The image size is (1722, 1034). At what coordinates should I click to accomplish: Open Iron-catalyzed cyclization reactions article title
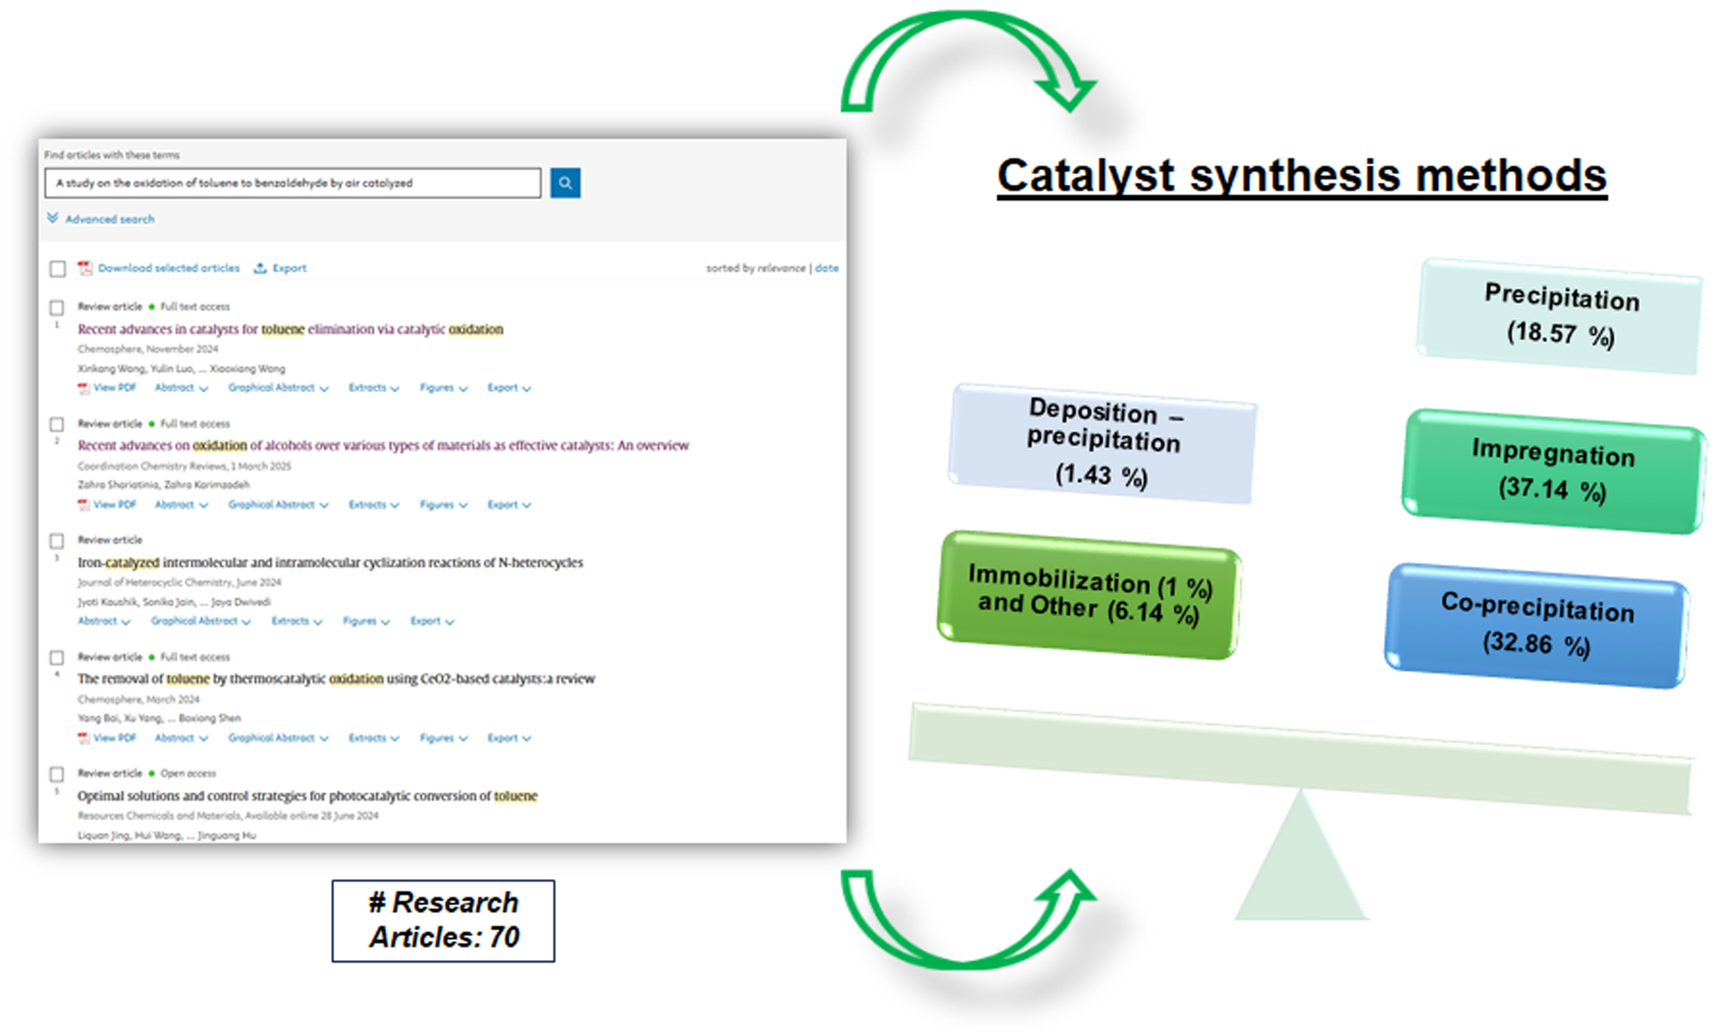(x=330, y=563)
